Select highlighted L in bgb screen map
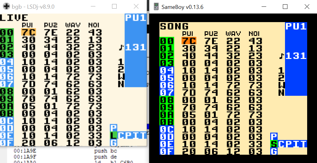 114,135
